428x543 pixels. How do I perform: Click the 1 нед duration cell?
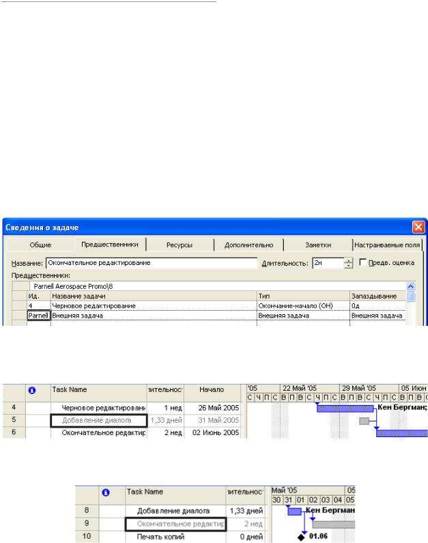click(165, 408)
